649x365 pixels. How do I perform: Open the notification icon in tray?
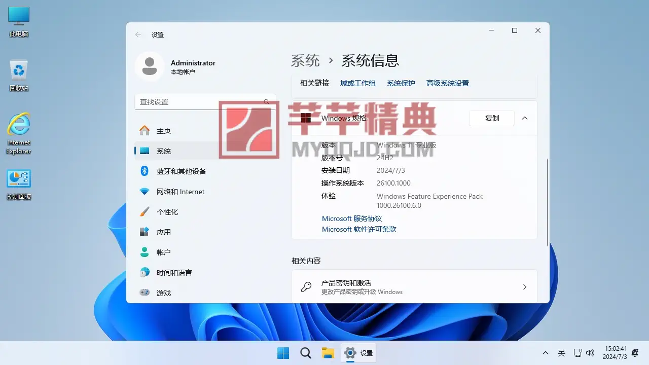635,353
